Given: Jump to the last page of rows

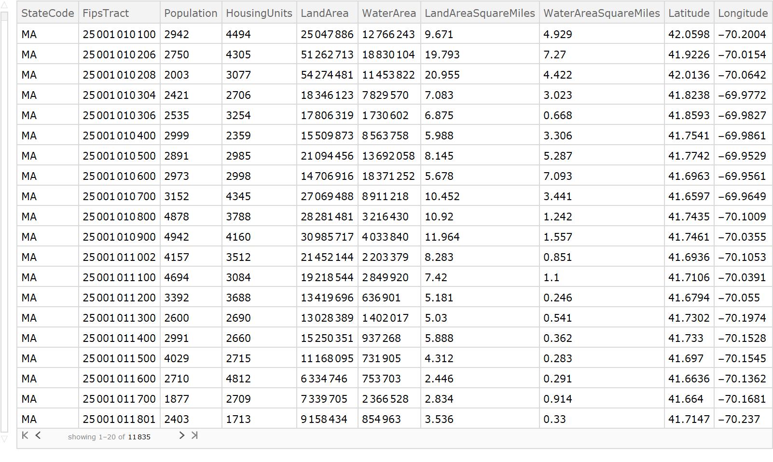Looking at the screenshot, I should (194, 435).
